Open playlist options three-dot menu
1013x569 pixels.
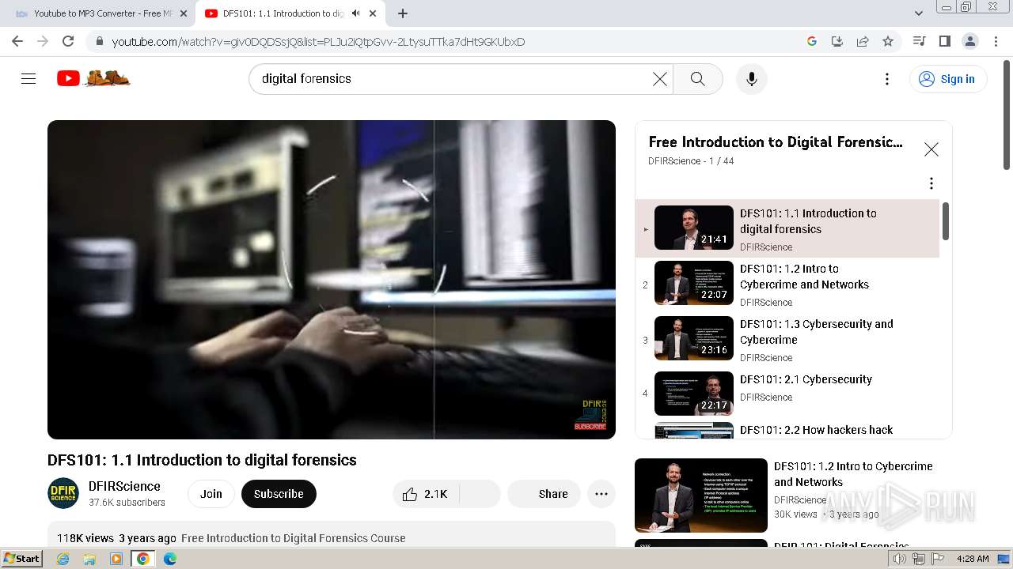point(931,183)
